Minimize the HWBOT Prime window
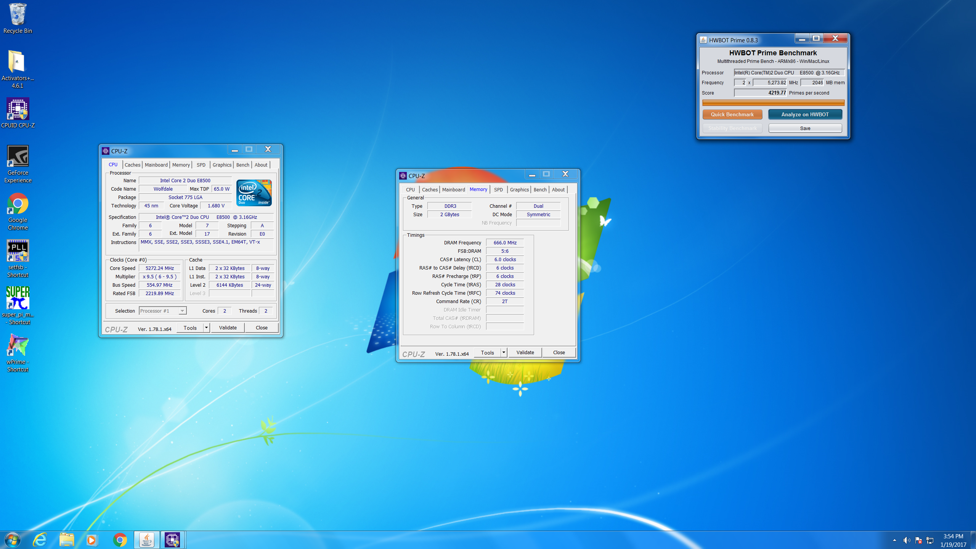The image size is (976, 549). [802, 38]
